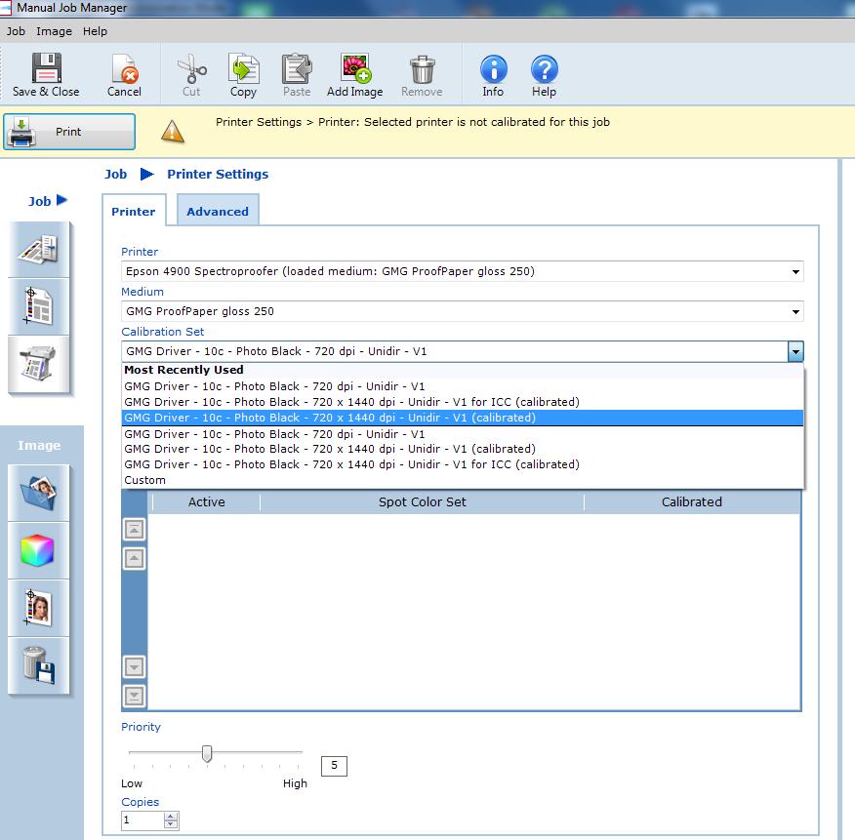Click the Printer Settings breadcrumb link
Screen dimensions: 855x840
coord(218,174)
